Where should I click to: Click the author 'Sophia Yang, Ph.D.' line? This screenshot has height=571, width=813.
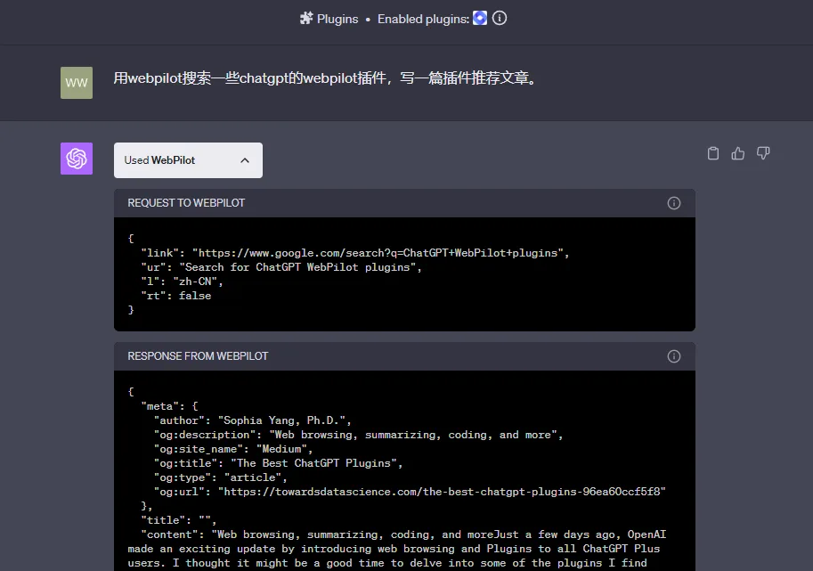pyautogui.click(x=253, y=420)
